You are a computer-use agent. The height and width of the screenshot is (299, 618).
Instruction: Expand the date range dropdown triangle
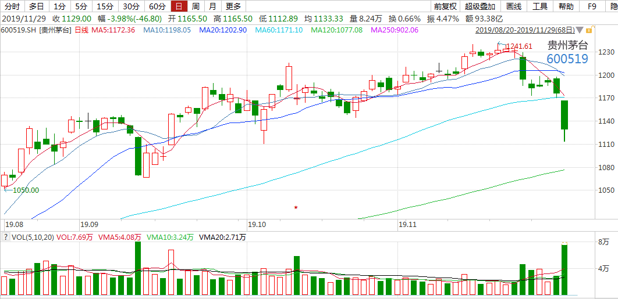click(x=580, y=30)
